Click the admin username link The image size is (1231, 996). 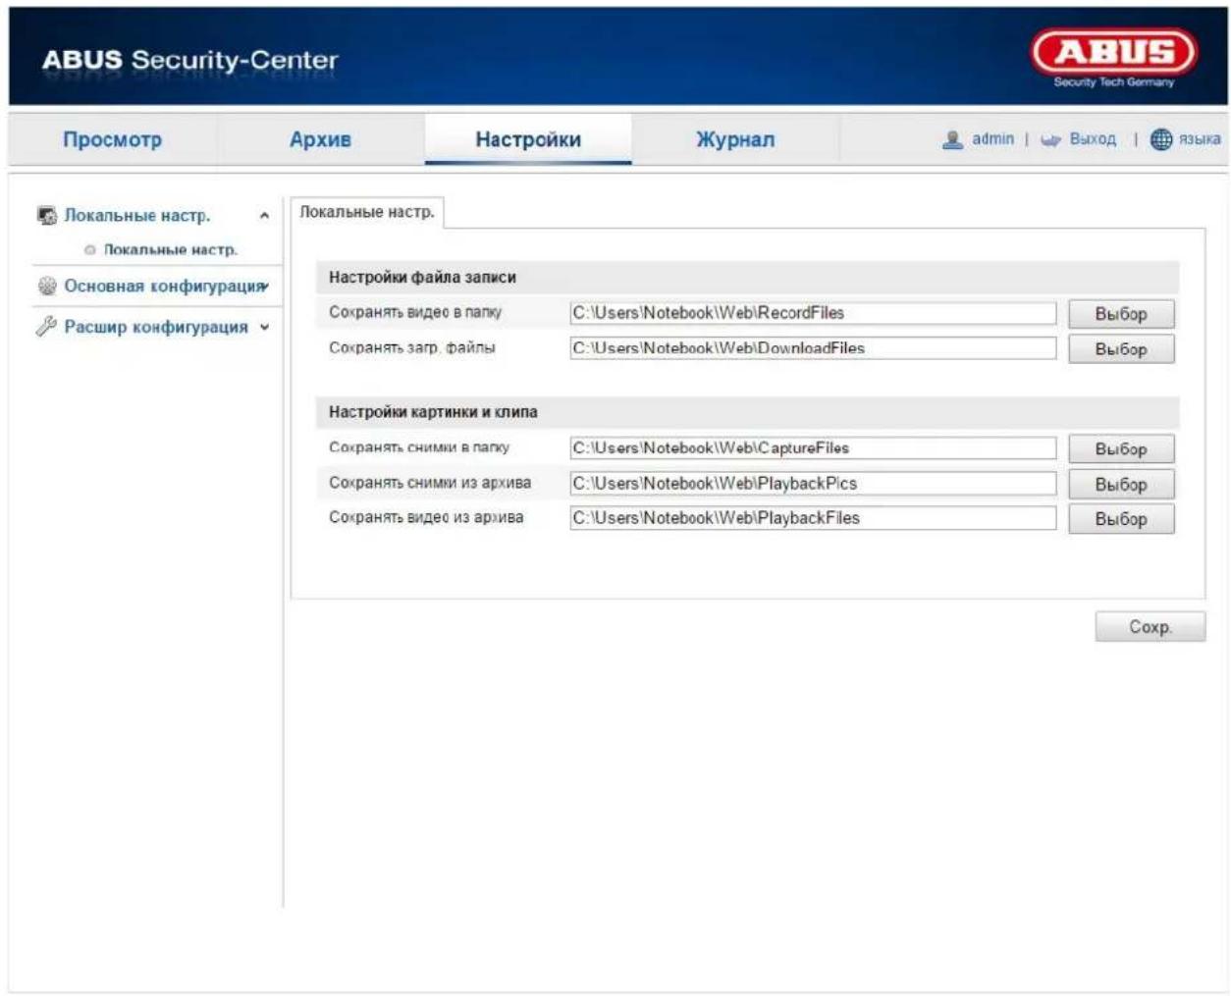coord(992,139)
